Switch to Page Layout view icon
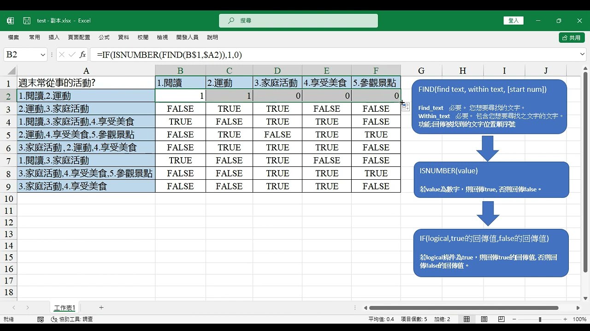The image size is (590, 331). (484, 319)
